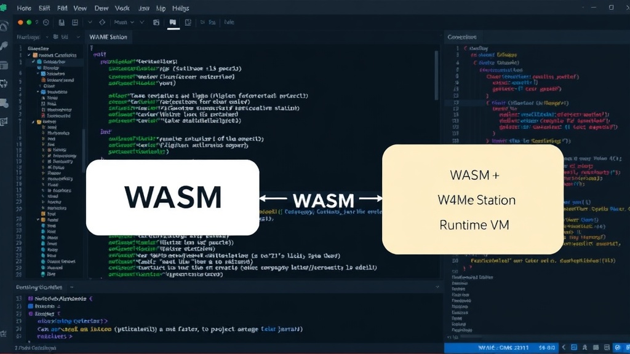The image size is (630, 354).
Task: Open the chevron dropdown left of the diamond icon
Action: (x=90, y=23)
